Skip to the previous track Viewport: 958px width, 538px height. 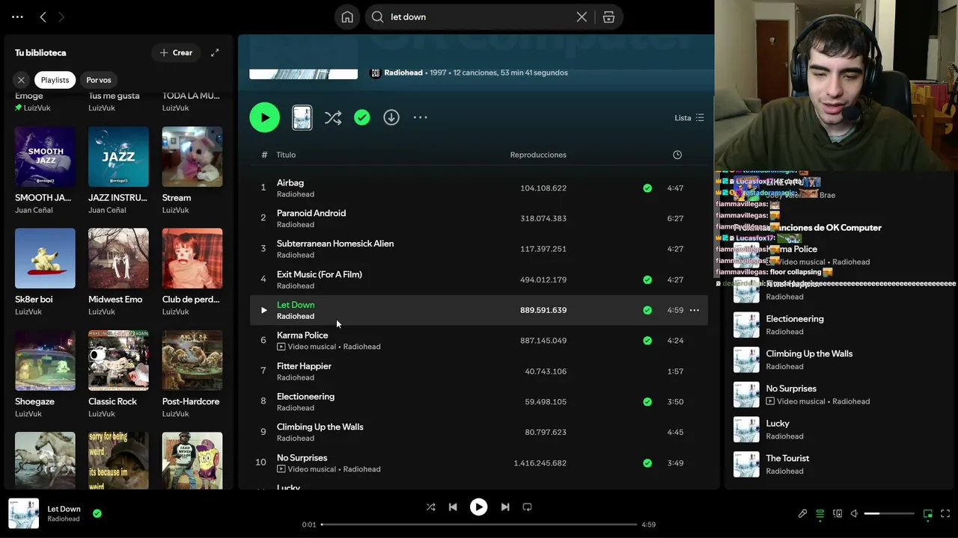click(453, 507)
